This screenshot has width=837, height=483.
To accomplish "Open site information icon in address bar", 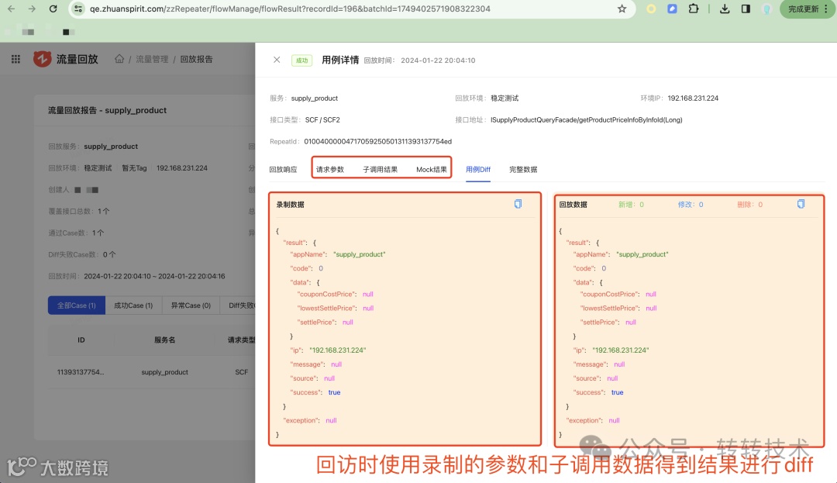I will (x=78, y=9).
